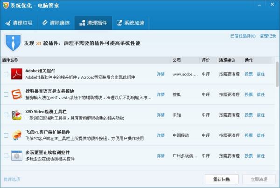Open 详情 for Adobe相关组件
280x188 pixels.
coord(161,74)
